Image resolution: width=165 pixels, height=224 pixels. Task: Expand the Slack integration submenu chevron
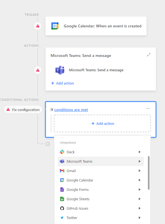click(139, 152)
